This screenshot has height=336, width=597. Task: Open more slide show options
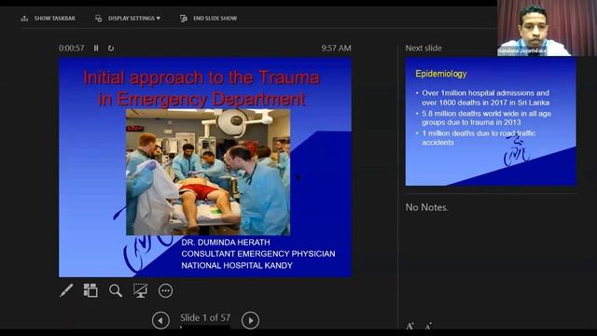click(x=165, y=290)
